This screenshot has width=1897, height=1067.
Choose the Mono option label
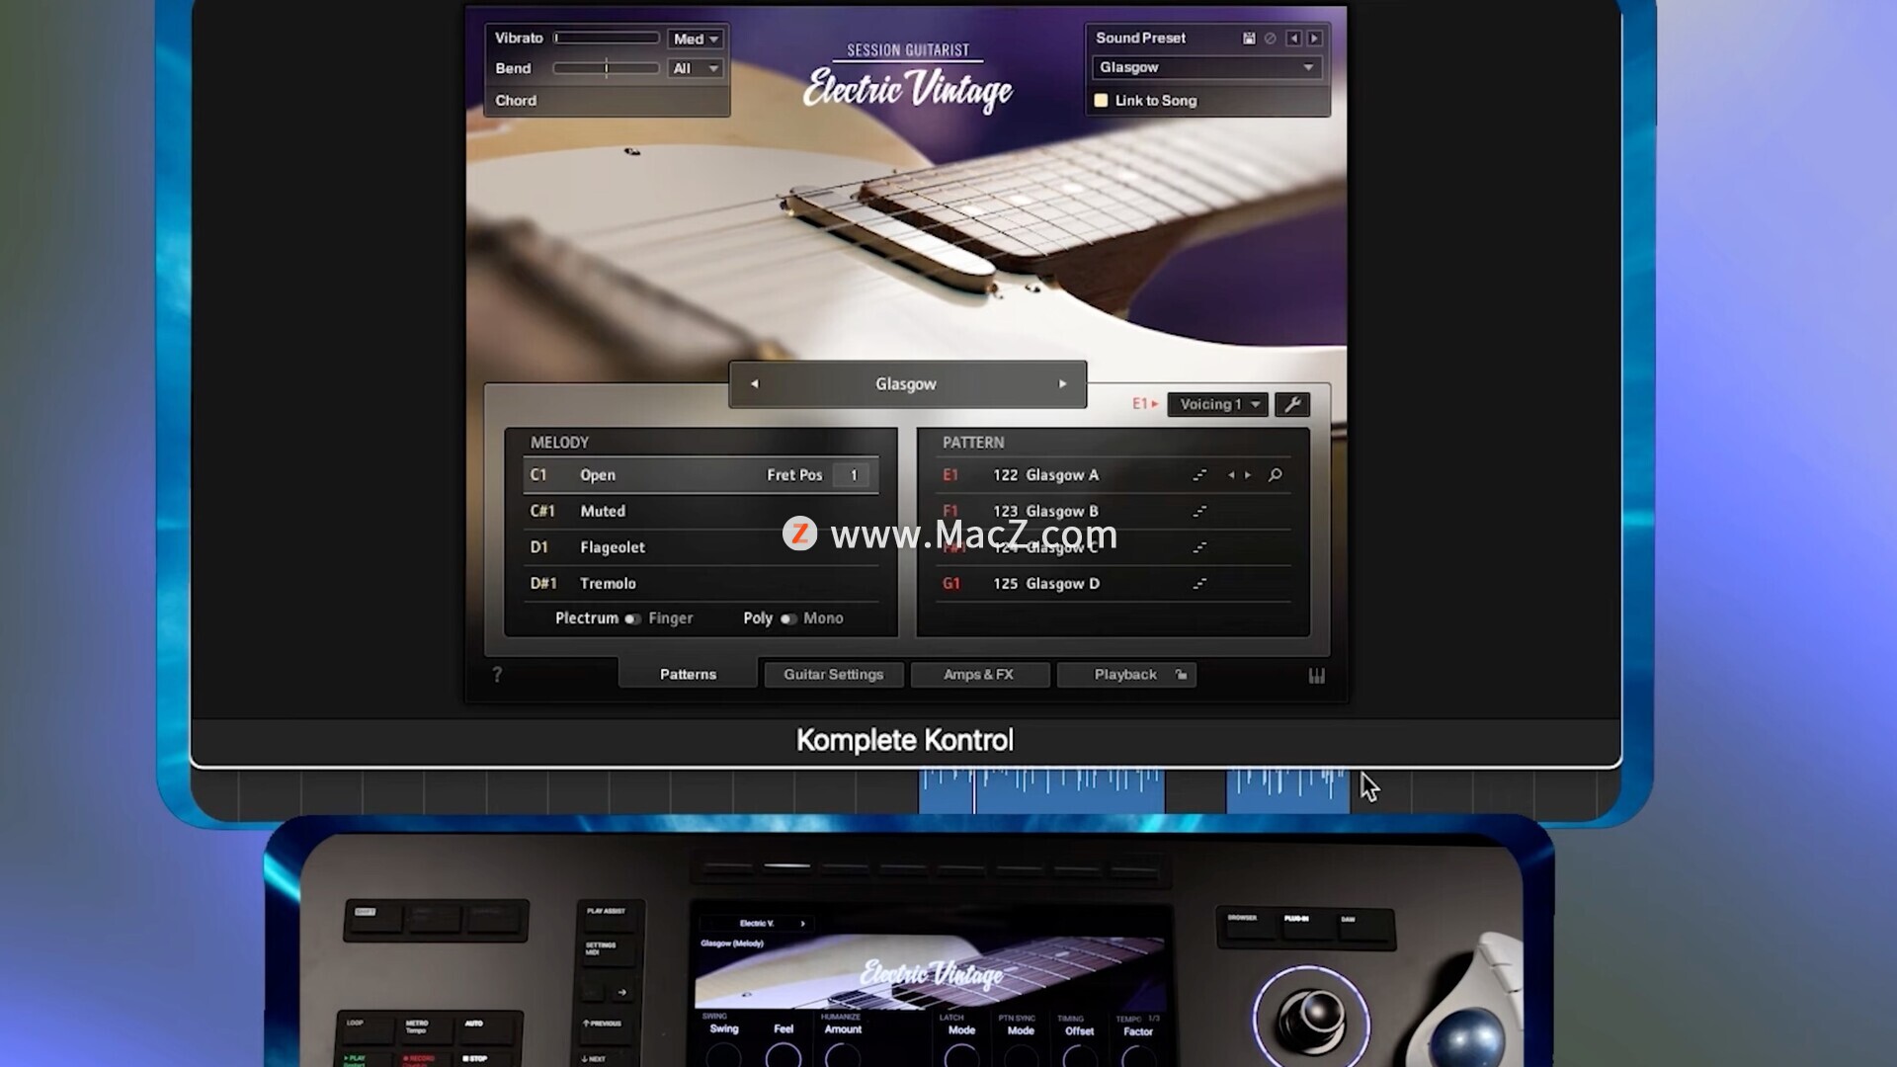pos(823,618)
